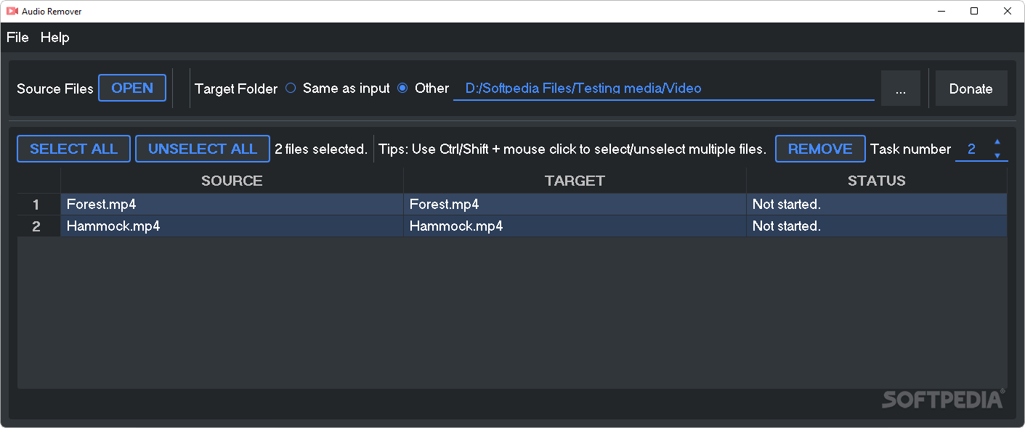This screenshot has width=1025, height=428.
Task: Select the Forest.mp4 file row
Action: tap(231, 204)
